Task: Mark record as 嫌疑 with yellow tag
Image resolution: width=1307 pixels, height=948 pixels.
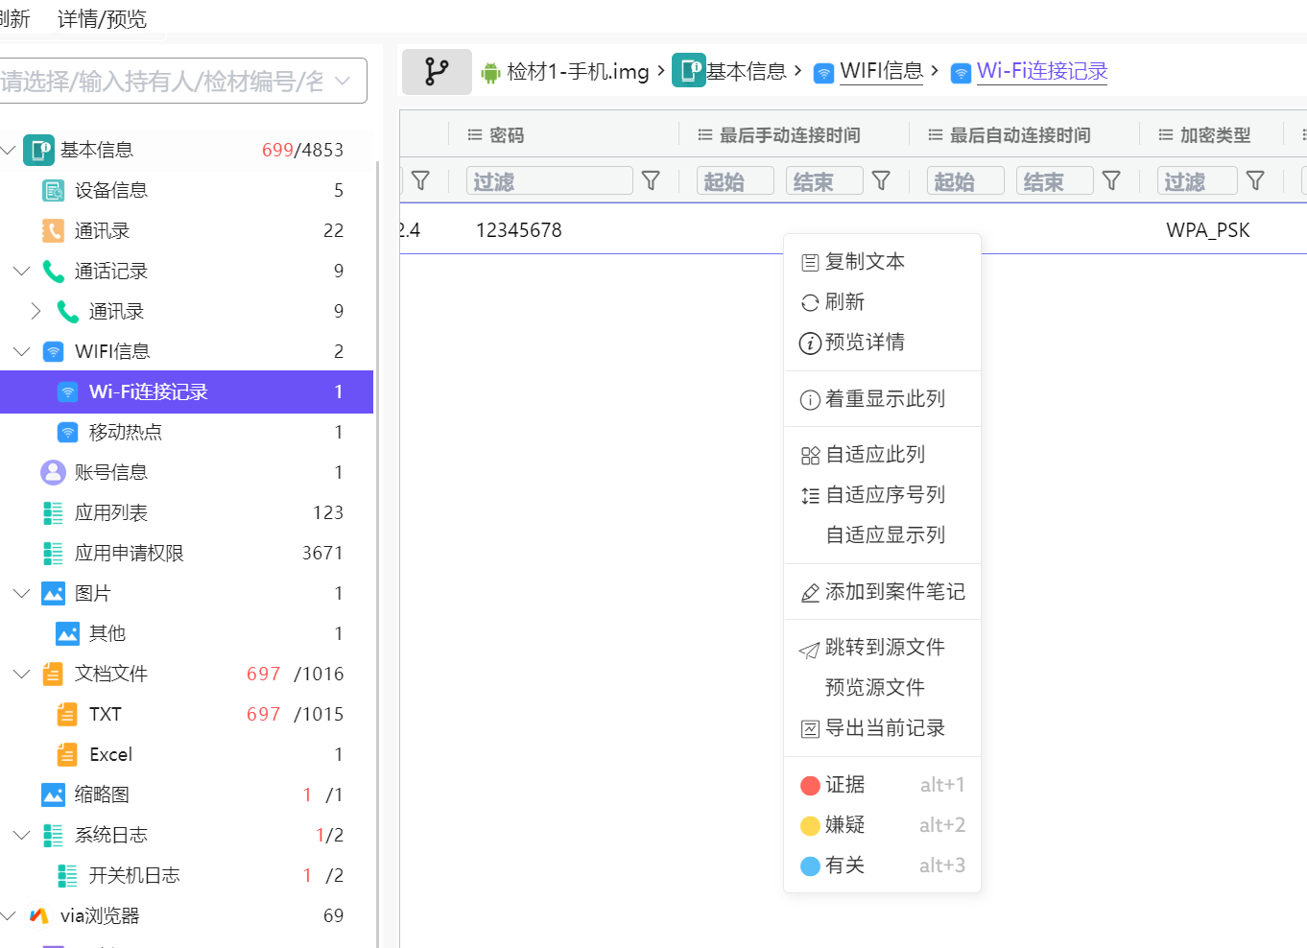Action: [882, 825]
